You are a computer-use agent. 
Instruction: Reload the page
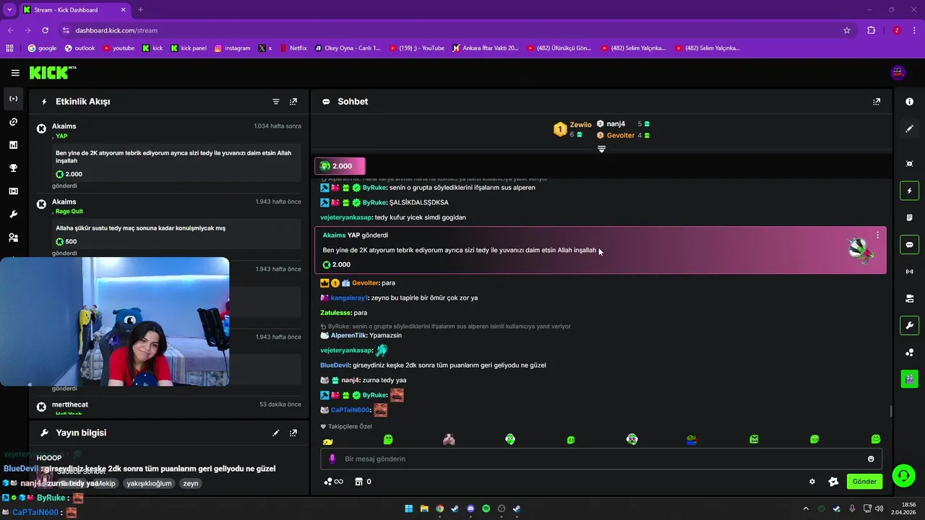45,30
